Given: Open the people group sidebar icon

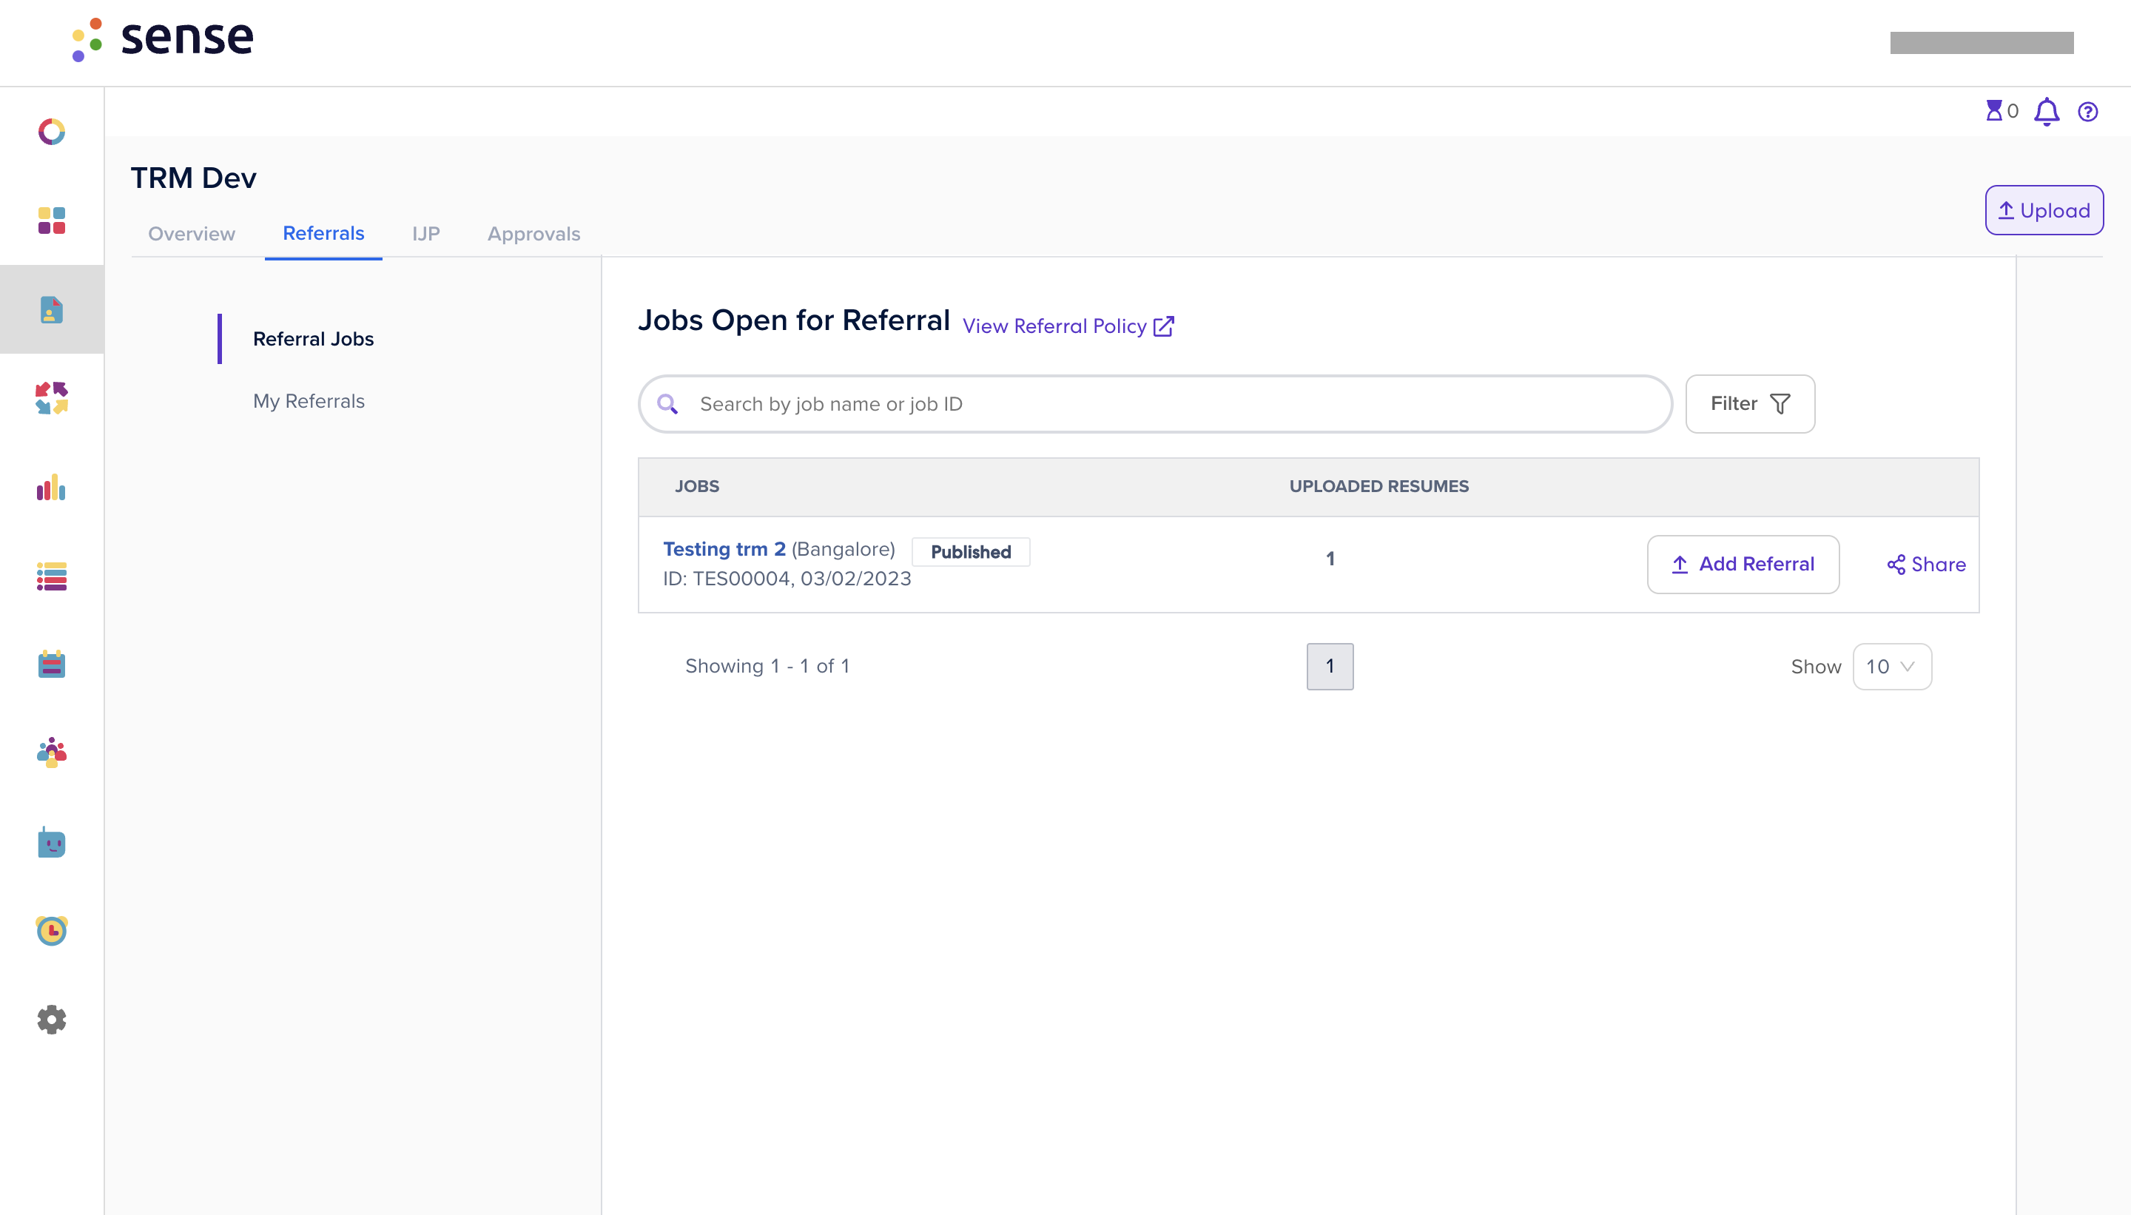Looking at the screenshot, I should 52,753.
